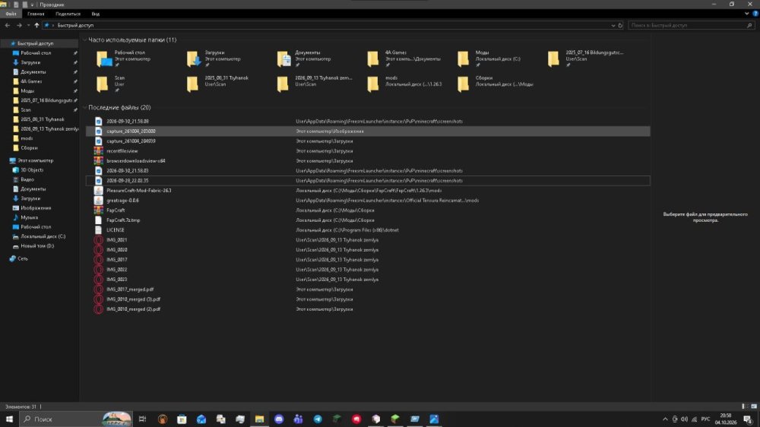The image size is (760, 427).
Task: Collapse the Последние файлы section
Action: tap(85, 108)
